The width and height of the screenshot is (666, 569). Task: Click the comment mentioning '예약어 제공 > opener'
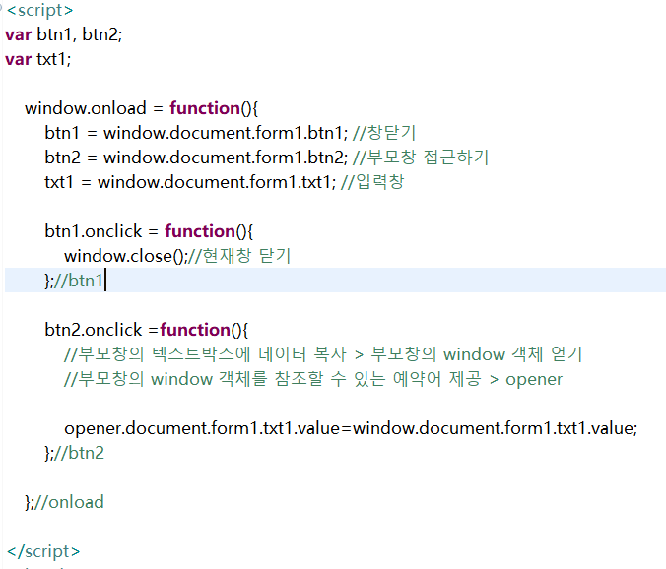coord(313,379)
